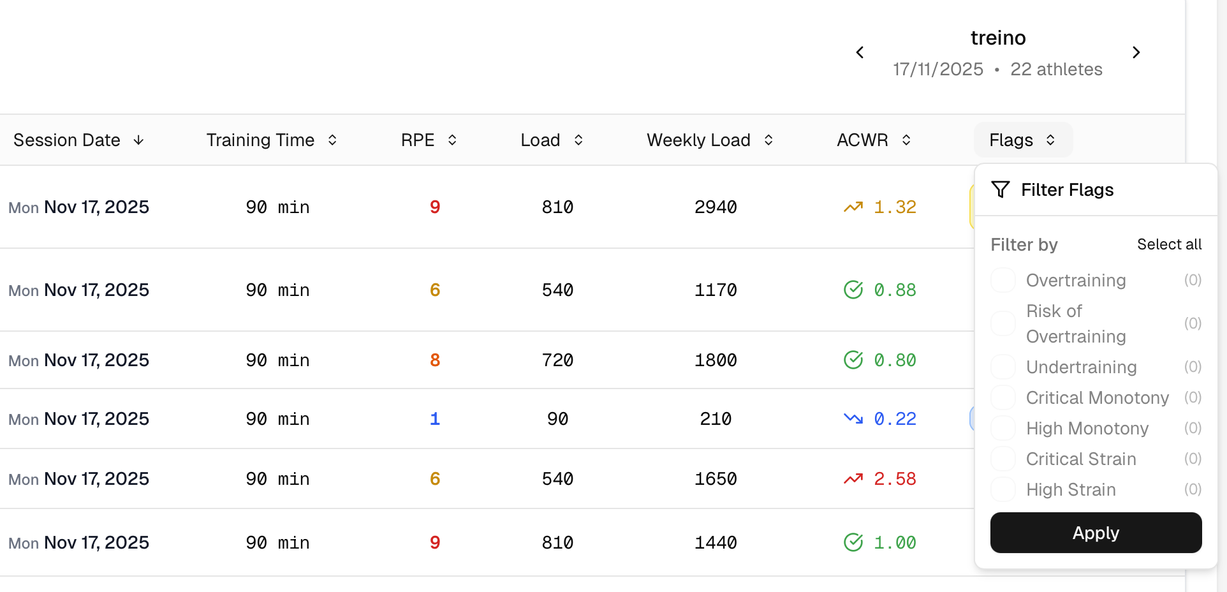
Task: Click the ACWR value 2.58
Action: click(895, 478)
